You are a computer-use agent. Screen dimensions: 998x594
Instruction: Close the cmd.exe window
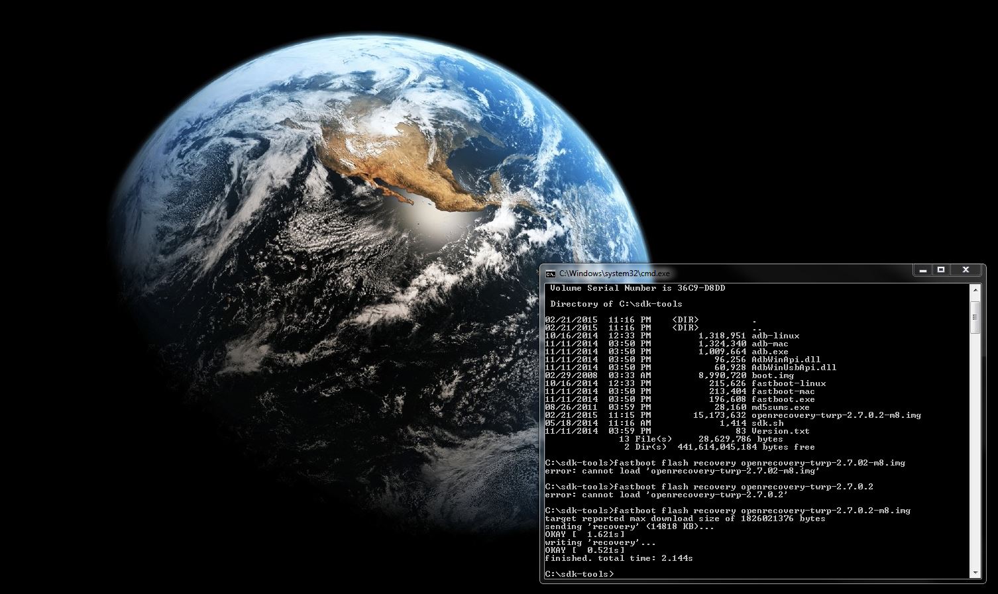(966, 270)
